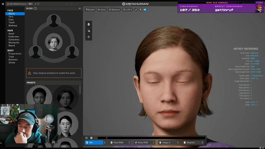Open the Eyebrows section

pos(14,37)
